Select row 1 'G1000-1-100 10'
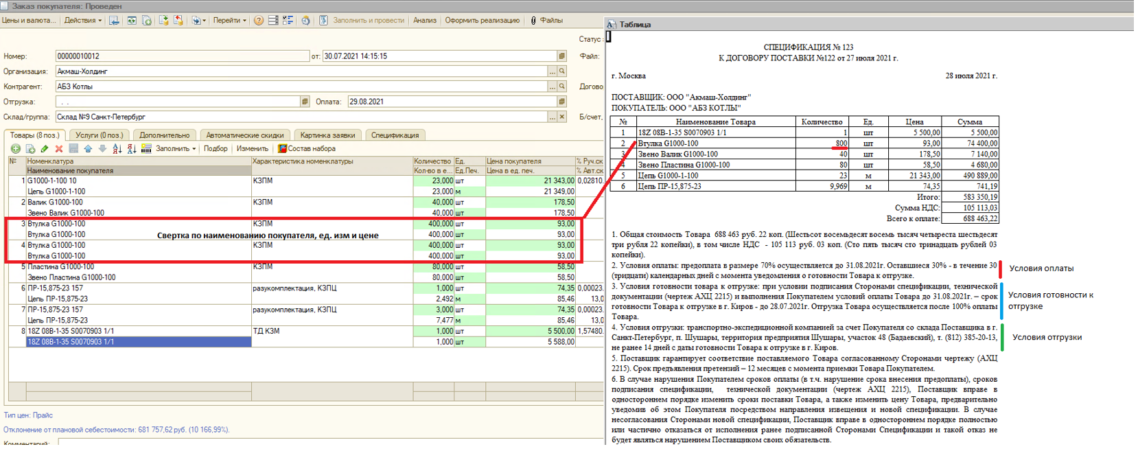This screenshot has width=1138, height=449. 139,181
